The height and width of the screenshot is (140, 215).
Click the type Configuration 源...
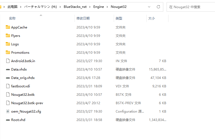pos(130,112)
